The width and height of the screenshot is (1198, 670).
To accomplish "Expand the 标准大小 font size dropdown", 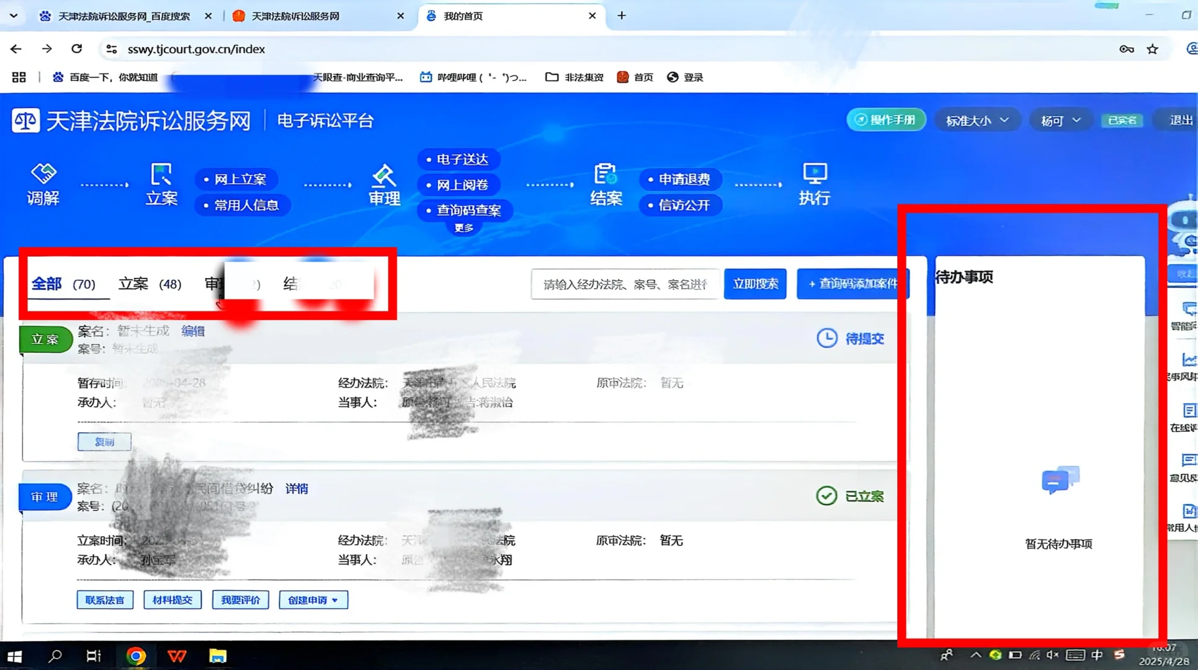I will coord(977,120).
